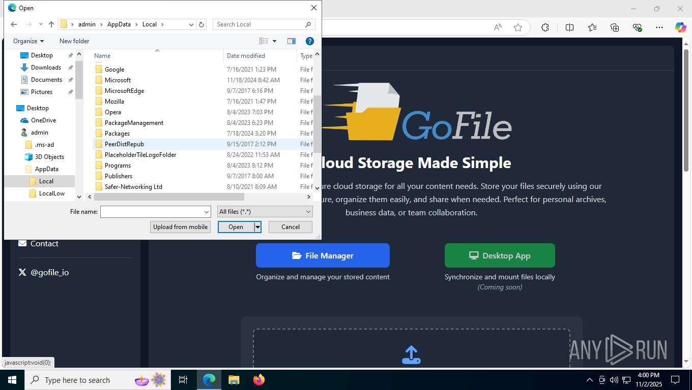The image size is (692, 390).
Task: Refresh the Local folder listing
Action: 201,24
